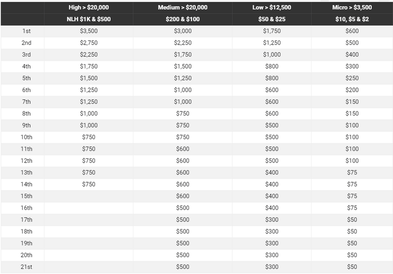Select the 10th row label

26,137
